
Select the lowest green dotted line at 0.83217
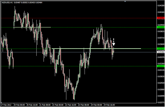point(79,66)
